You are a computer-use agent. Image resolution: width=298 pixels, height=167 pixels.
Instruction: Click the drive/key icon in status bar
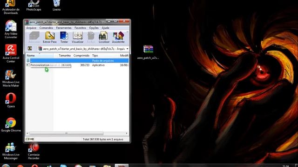click(x=30, y=139)
